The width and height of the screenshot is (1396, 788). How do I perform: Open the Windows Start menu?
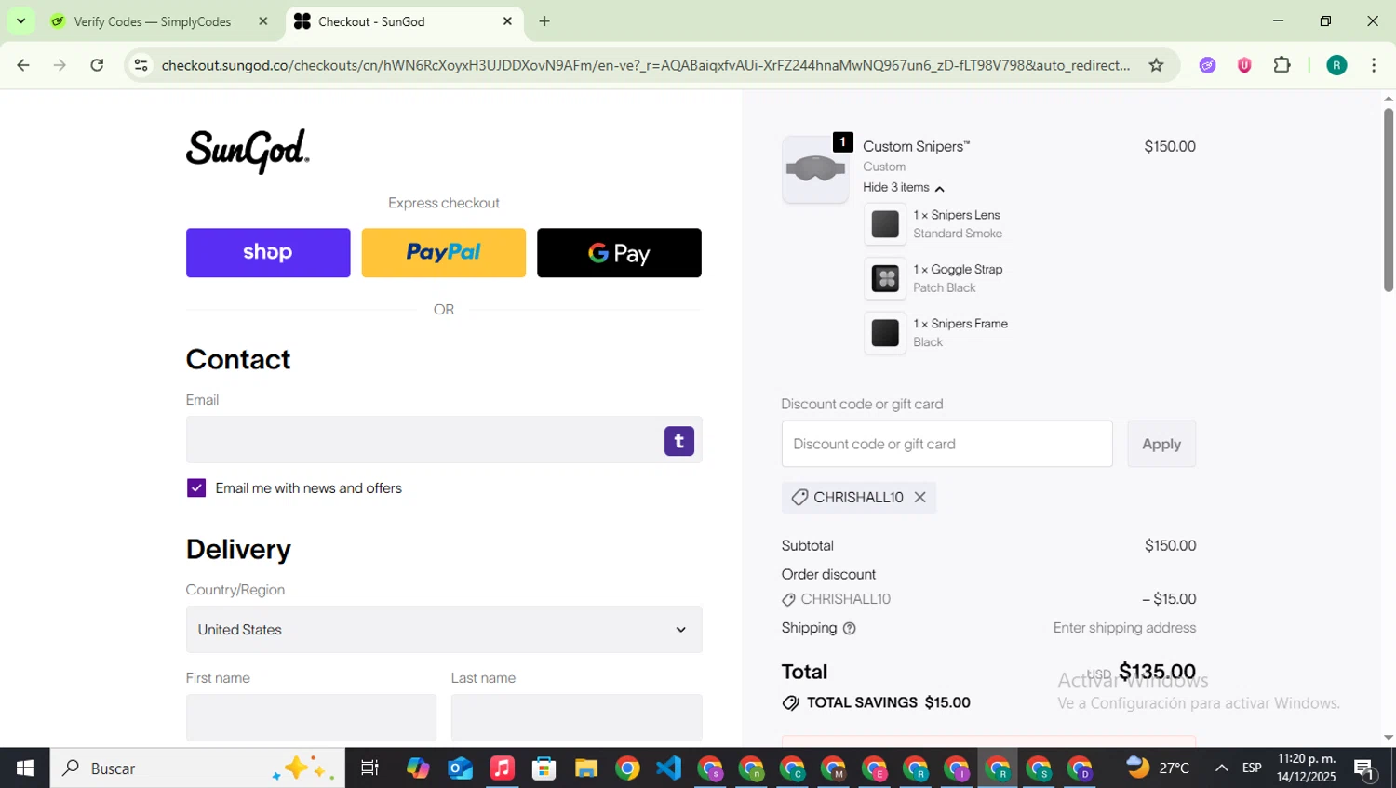click(24, 768)
